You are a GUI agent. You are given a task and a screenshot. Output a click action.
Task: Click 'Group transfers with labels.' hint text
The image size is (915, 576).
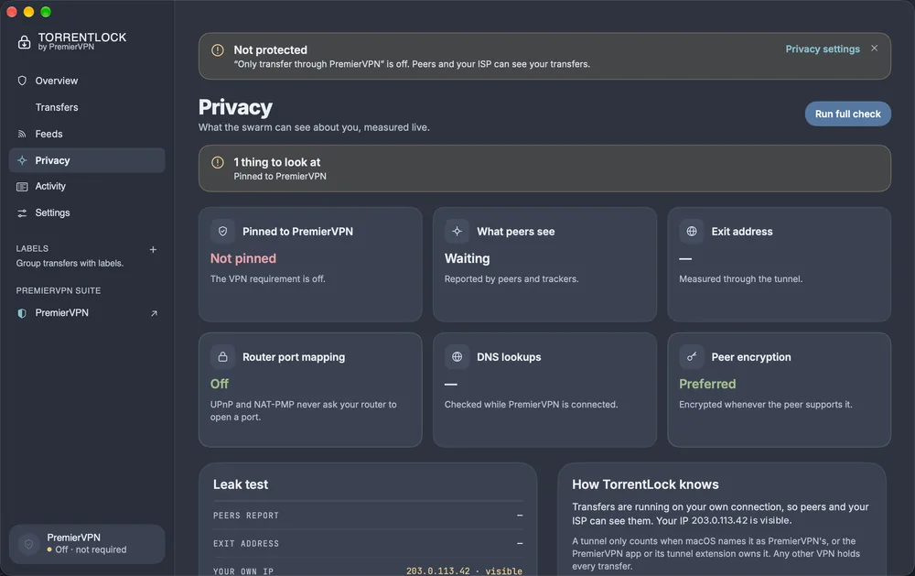pyautogui.click(x=70, y=264)
